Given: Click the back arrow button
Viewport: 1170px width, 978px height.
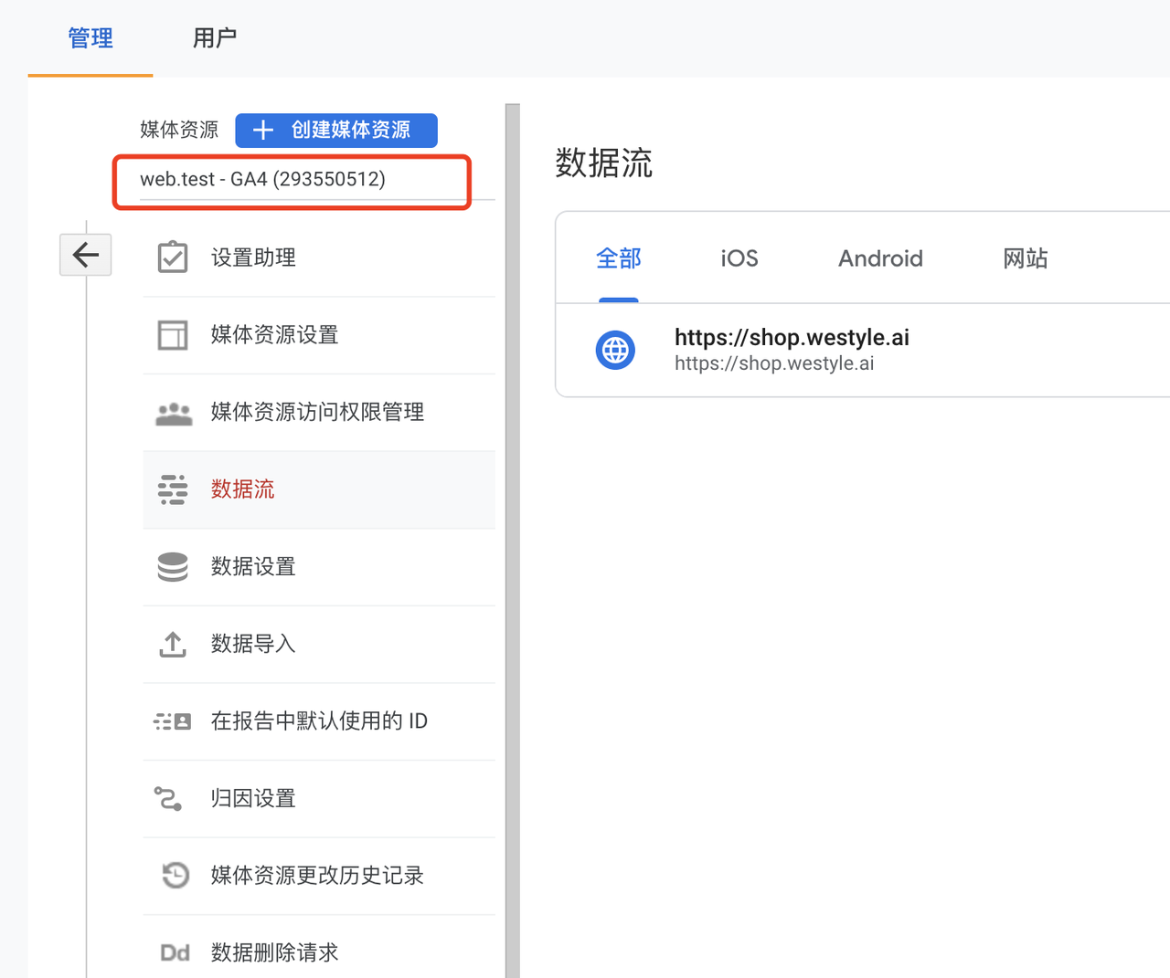Looking at the screenshot, I should point(86,255).
